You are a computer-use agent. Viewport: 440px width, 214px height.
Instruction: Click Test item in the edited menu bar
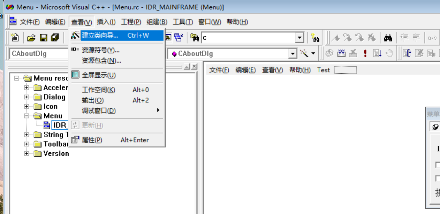point(323,70)
